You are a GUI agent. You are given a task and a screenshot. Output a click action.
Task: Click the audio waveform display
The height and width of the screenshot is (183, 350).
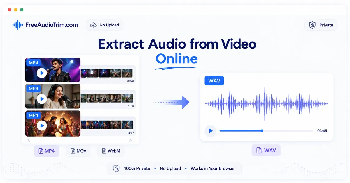[x=266, y=104]
